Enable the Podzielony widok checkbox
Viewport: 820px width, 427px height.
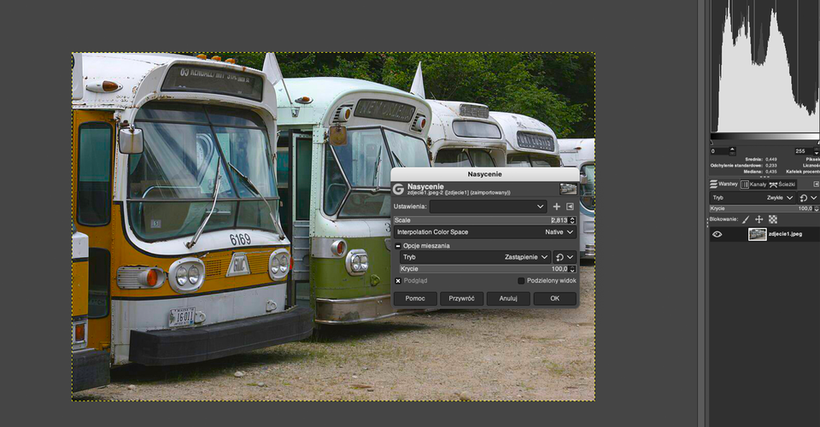tap(521, 281)
